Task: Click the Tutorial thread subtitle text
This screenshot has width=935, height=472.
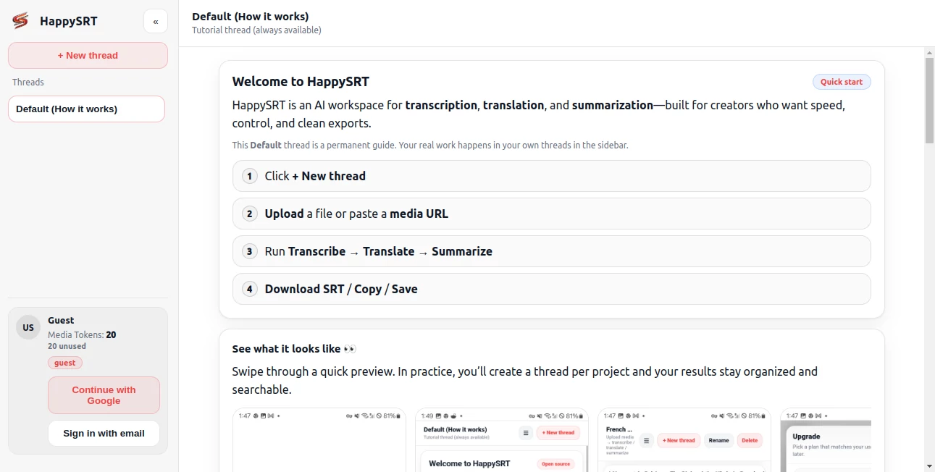Action: click(x=256, y=30)
